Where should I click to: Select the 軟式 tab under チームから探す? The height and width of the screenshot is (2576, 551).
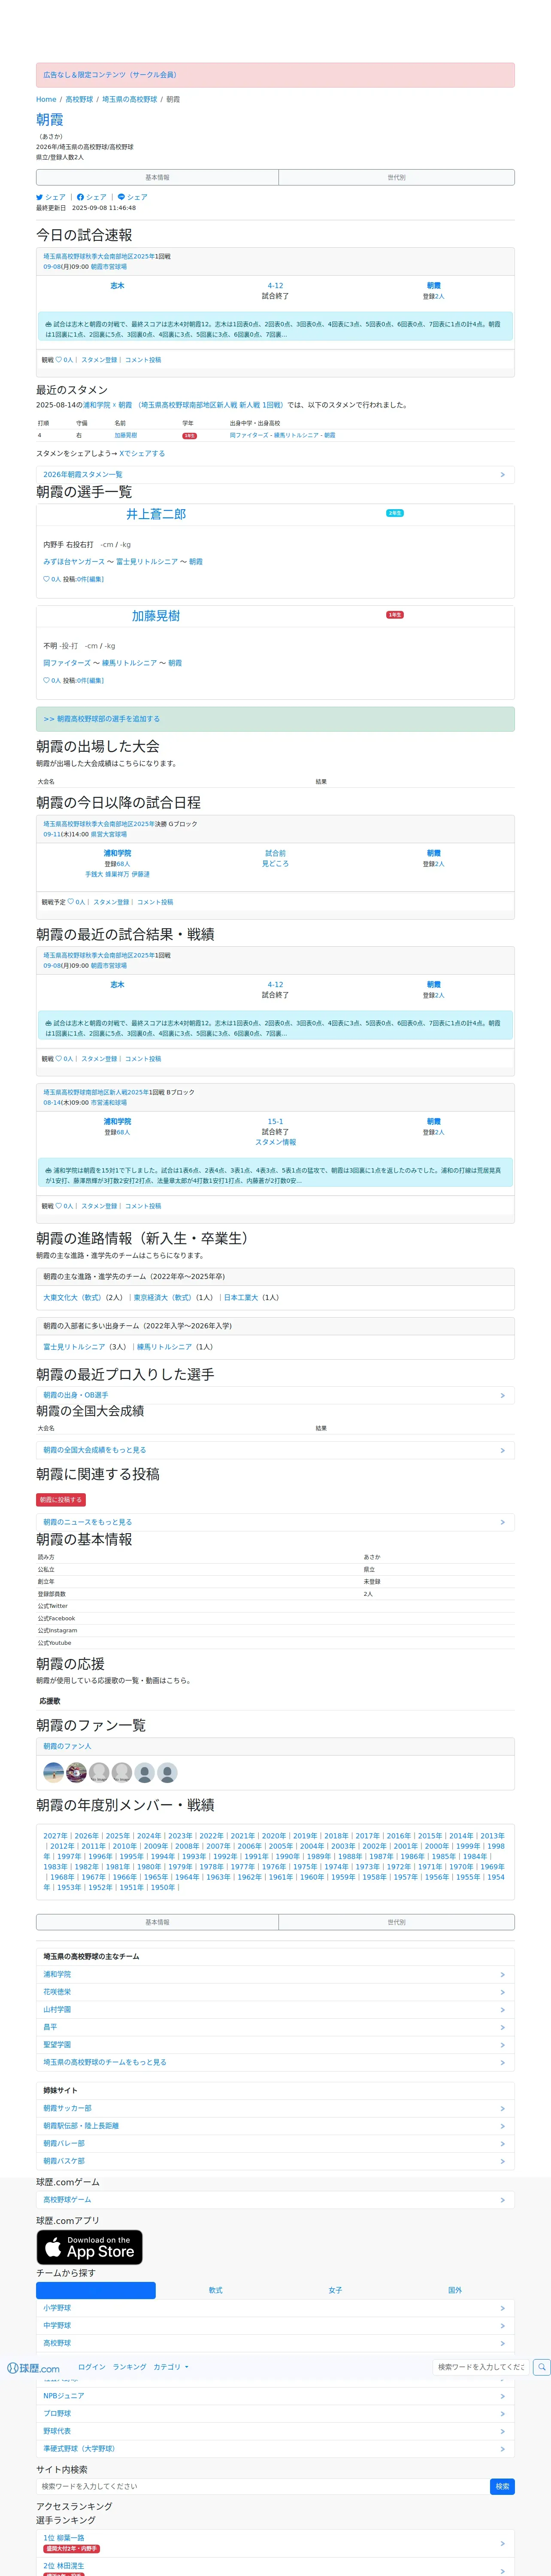[x=216, y=2290]
